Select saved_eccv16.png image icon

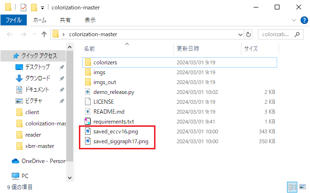coord(88,131)
